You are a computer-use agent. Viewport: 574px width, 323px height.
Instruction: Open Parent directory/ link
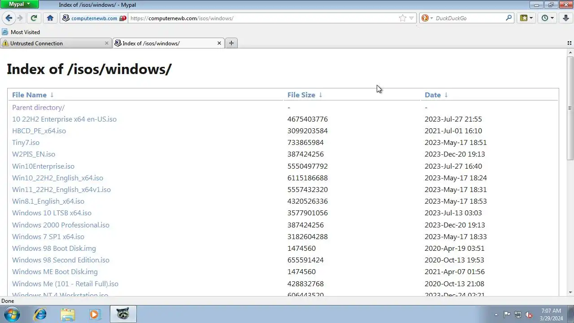pyautogui.click(x=38, y=108)
